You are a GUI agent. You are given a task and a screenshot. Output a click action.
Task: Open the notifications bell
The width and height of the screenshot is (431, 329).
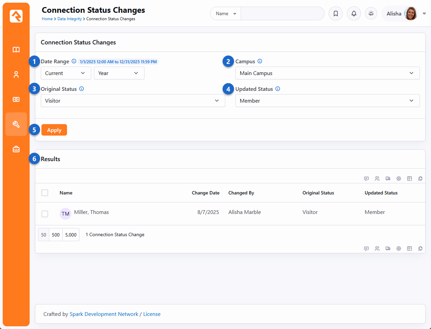[354, 14]
